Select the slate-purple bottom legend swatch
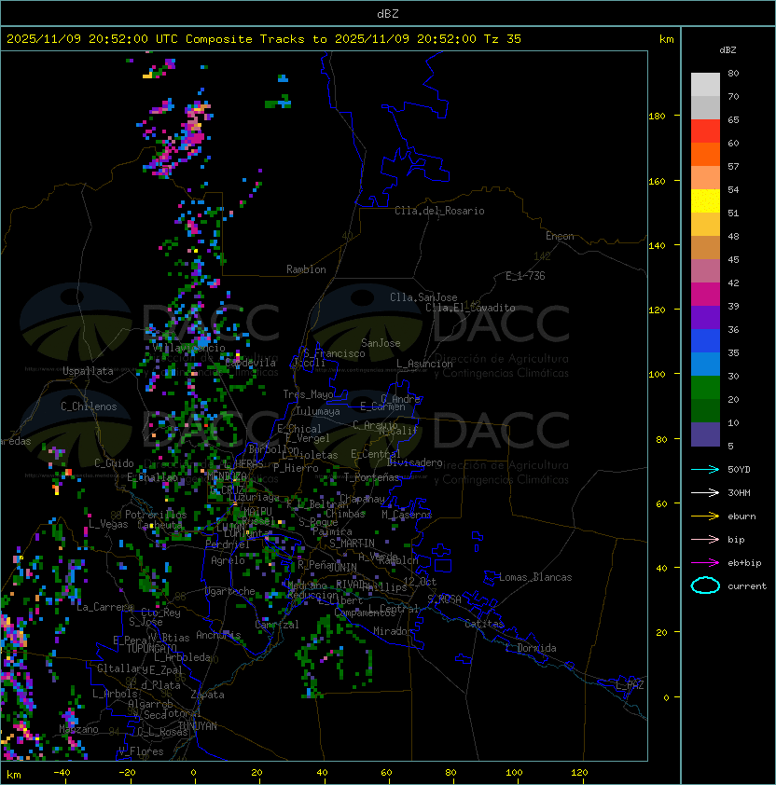 (x=705, y=434)
